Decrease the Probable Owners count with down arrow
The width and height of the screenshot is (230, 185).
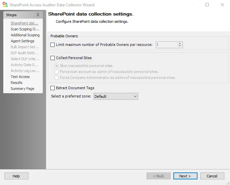coord(180,46)
